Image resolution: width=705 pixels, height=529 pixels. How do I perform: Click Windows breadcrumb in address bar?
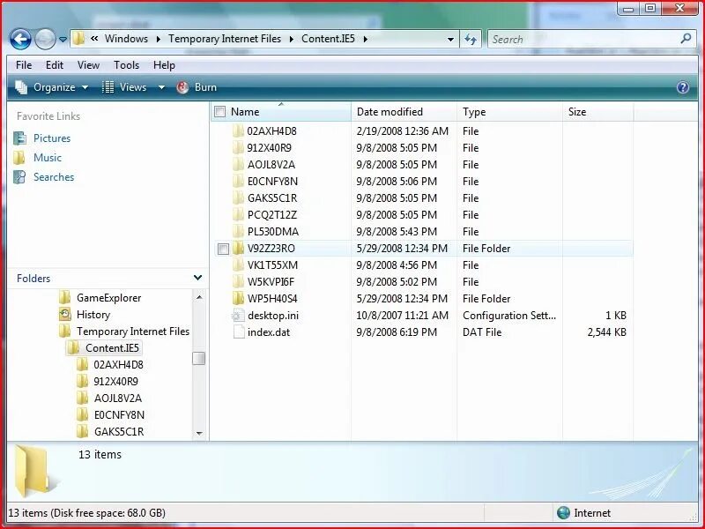point(126,39)
